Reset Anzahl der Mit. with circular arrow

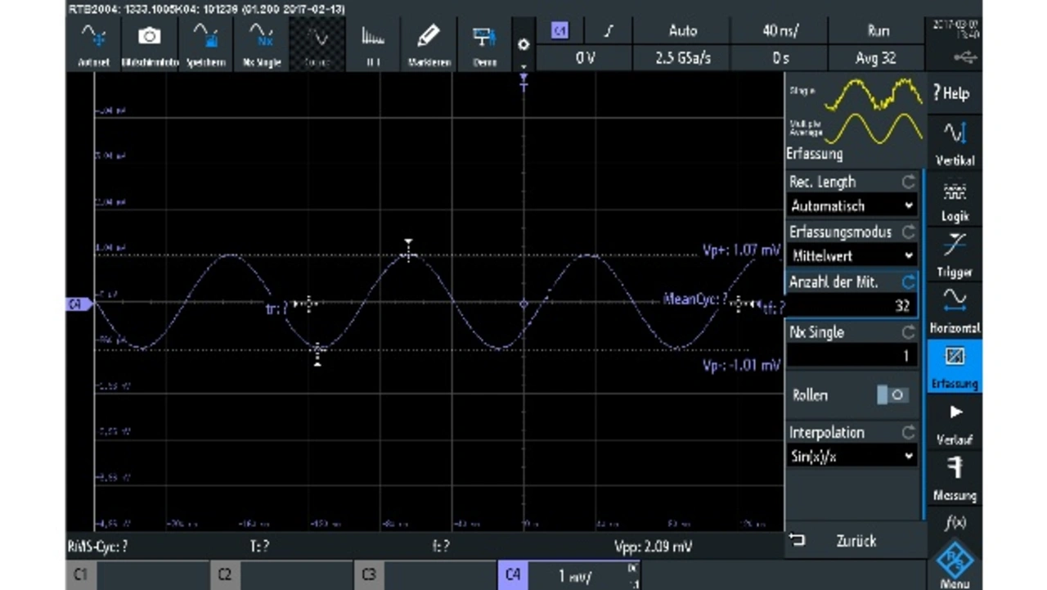tap(907, 281)
